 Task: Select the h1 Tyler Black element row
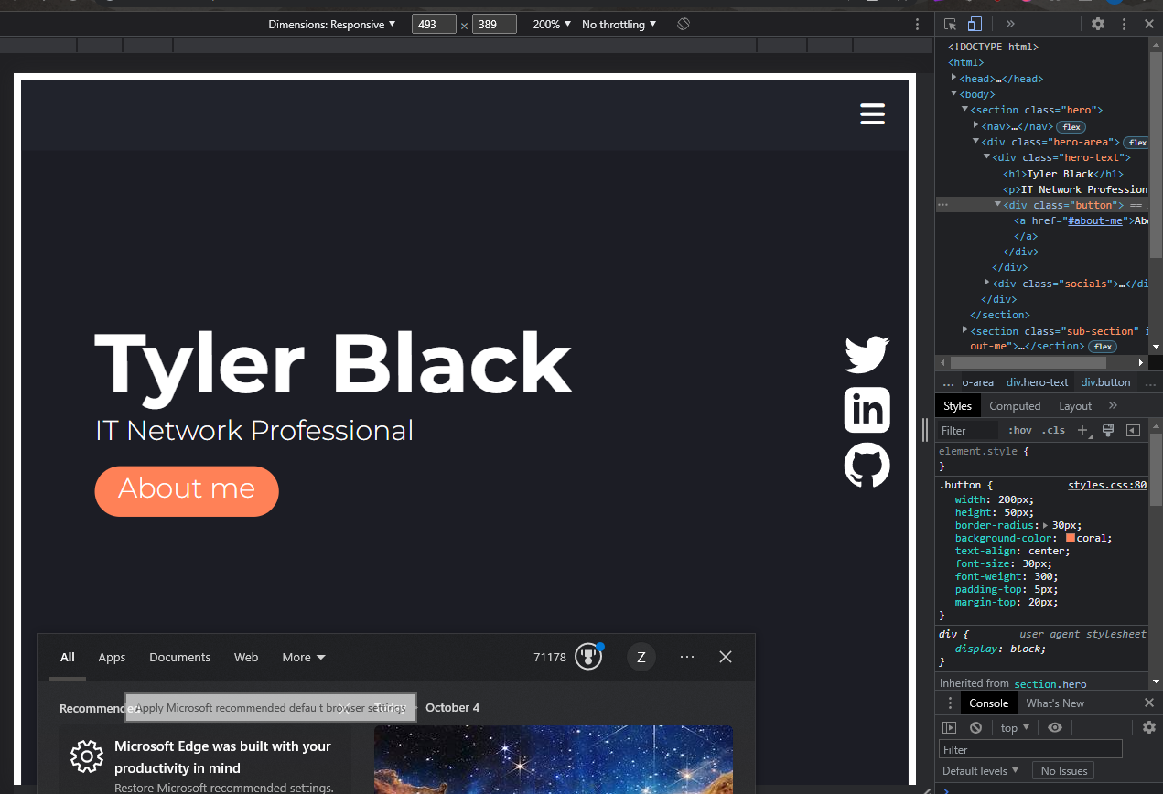pos(1062,174)
